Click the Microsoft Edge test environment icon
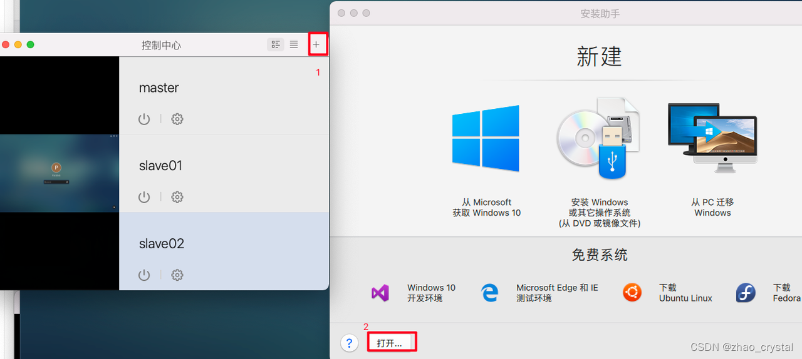Viewport: 802px width, 359px height. [489, 293]
